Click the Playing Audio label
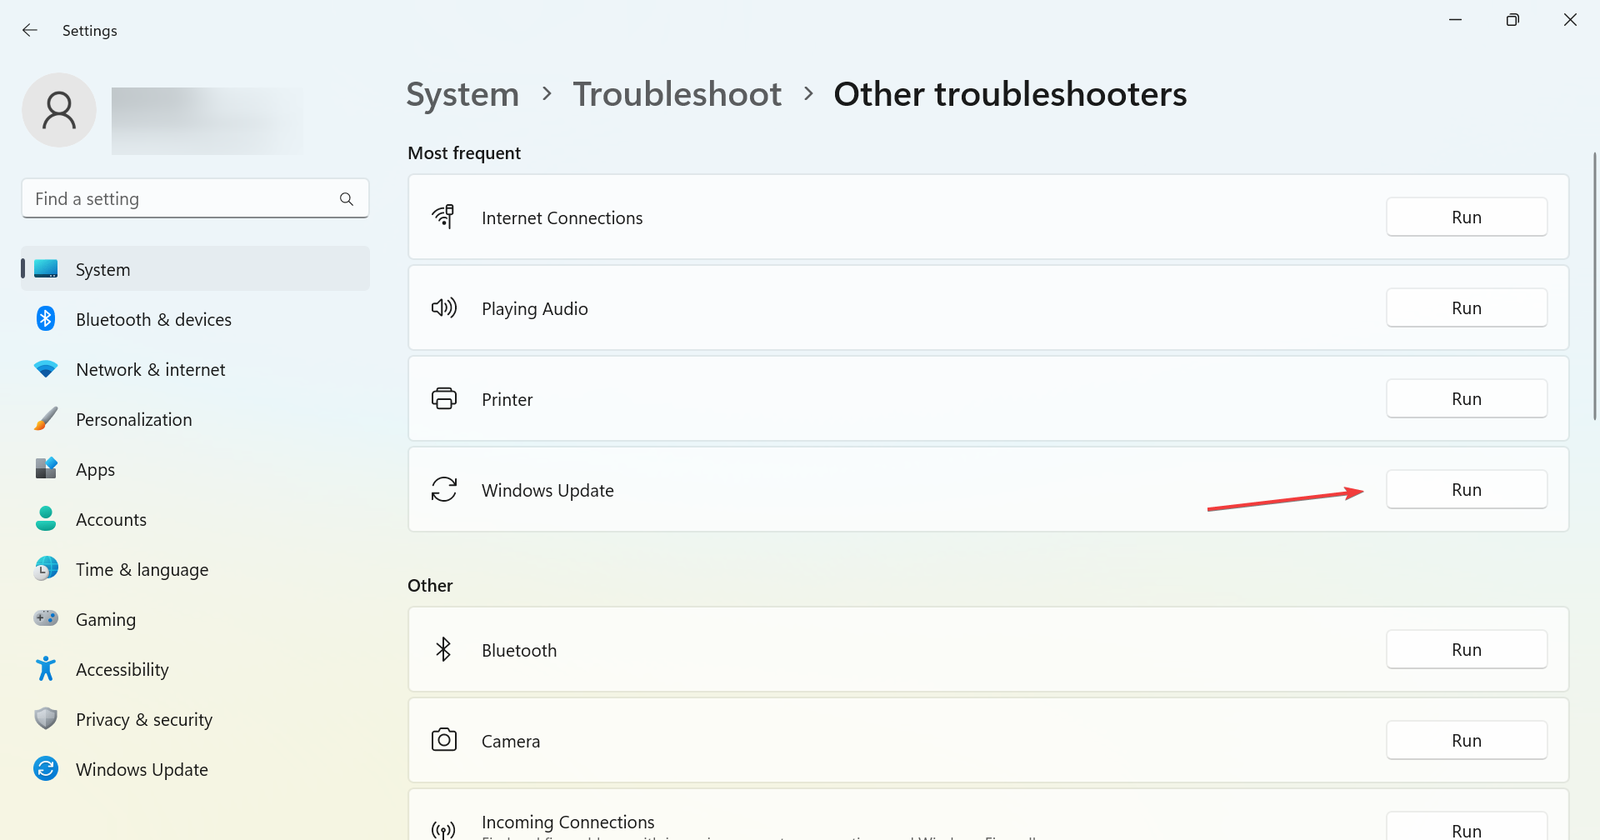Viewport: 1600px width, 840px height. click(535, 308)
